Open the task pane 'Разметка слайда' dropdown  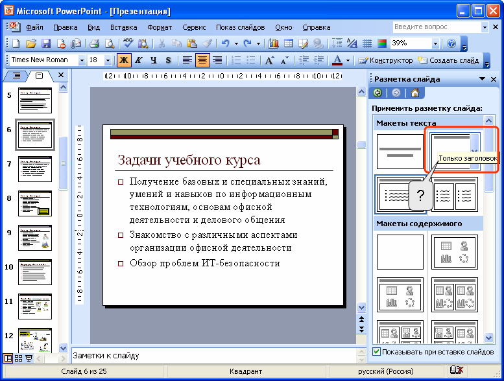click(x=482, y=79)
